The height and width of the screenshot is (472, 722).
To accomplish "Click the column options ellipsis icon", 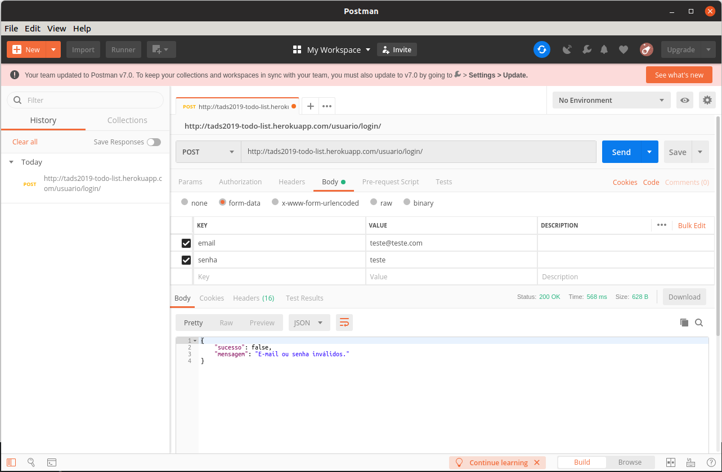I will click(662, 225).
